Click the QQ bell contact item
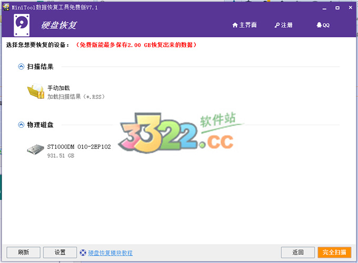Screen dimensions: 358x263 click(x=323, y=25)
